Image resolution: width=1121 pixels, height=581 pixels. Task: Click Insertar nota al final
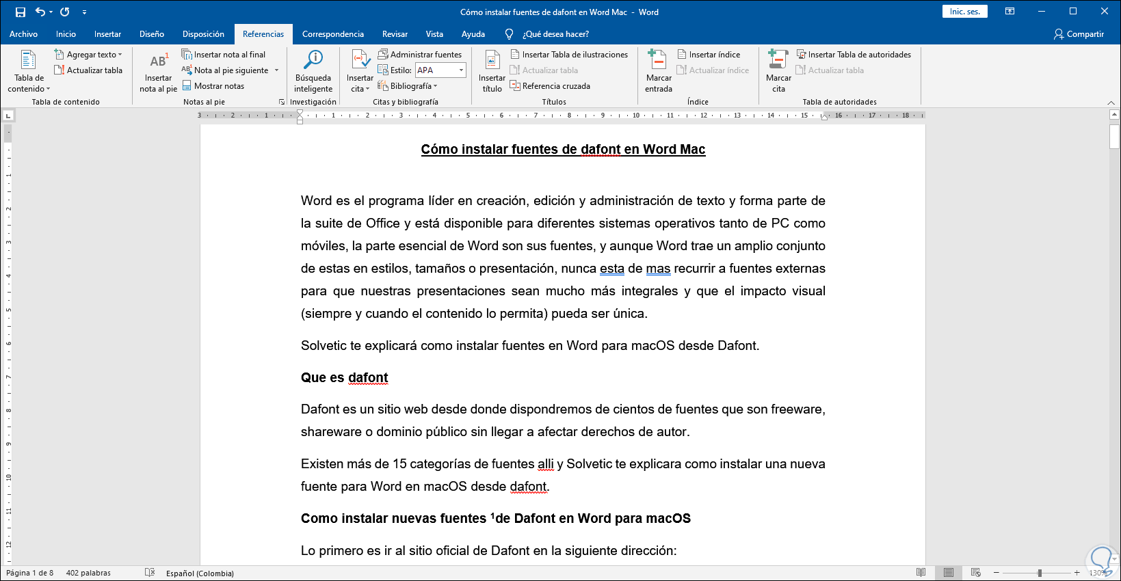tap(224, 55)
